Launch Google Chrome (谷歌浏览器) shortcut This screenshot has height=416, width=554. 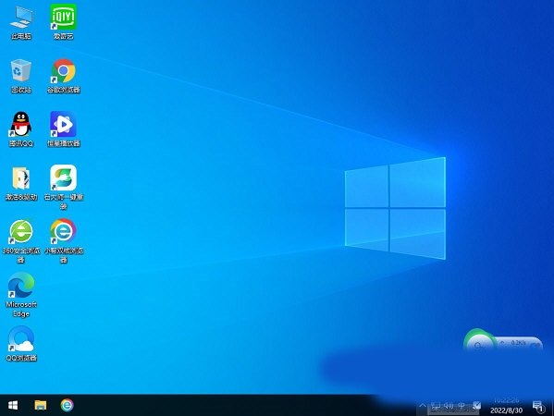click(63, 76)
